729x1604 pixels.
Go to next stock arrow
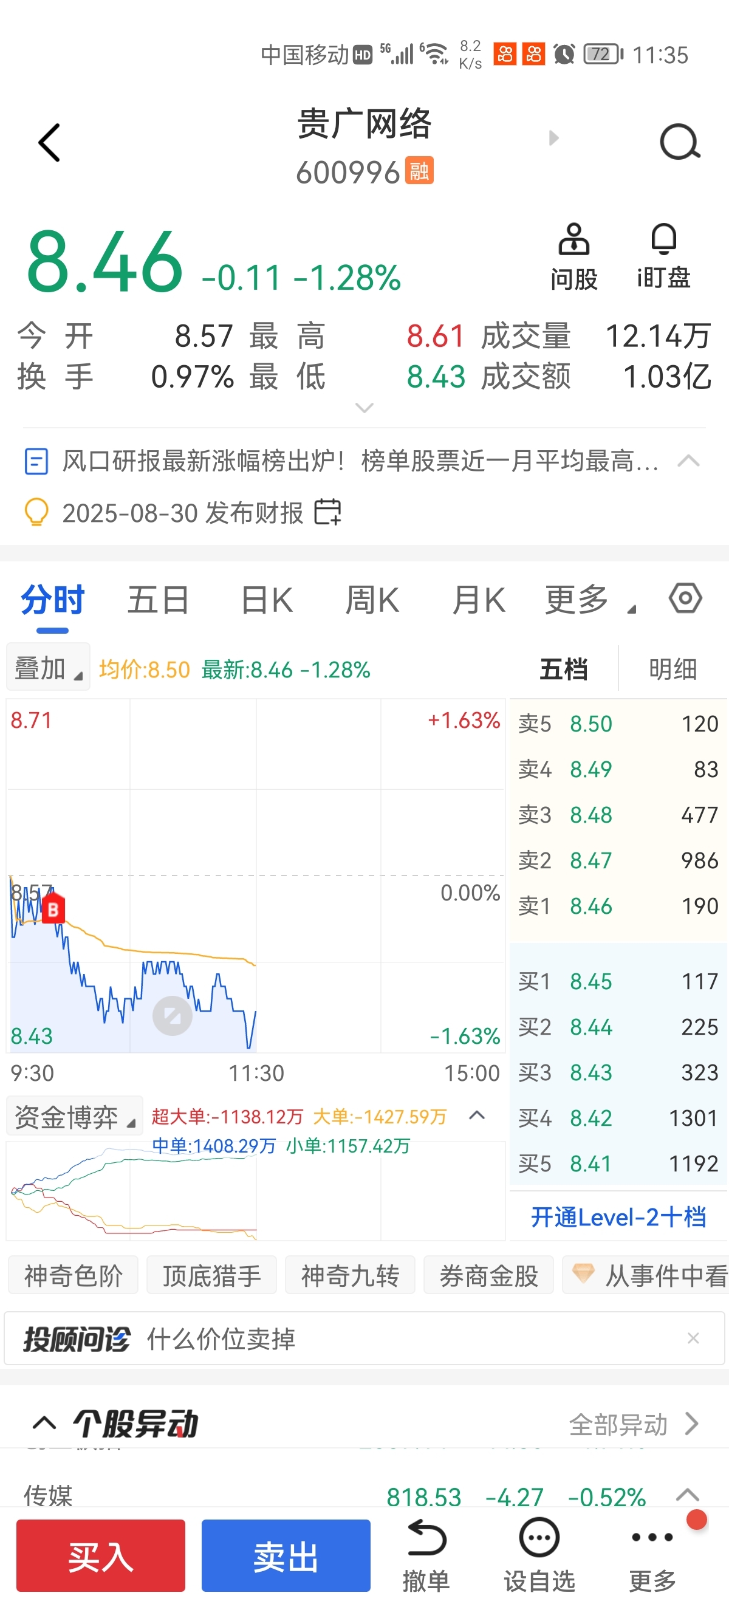click(x=553, y=137)
